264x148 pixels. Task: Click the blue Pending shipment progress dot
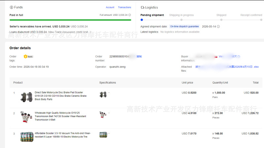coord(142,20)
